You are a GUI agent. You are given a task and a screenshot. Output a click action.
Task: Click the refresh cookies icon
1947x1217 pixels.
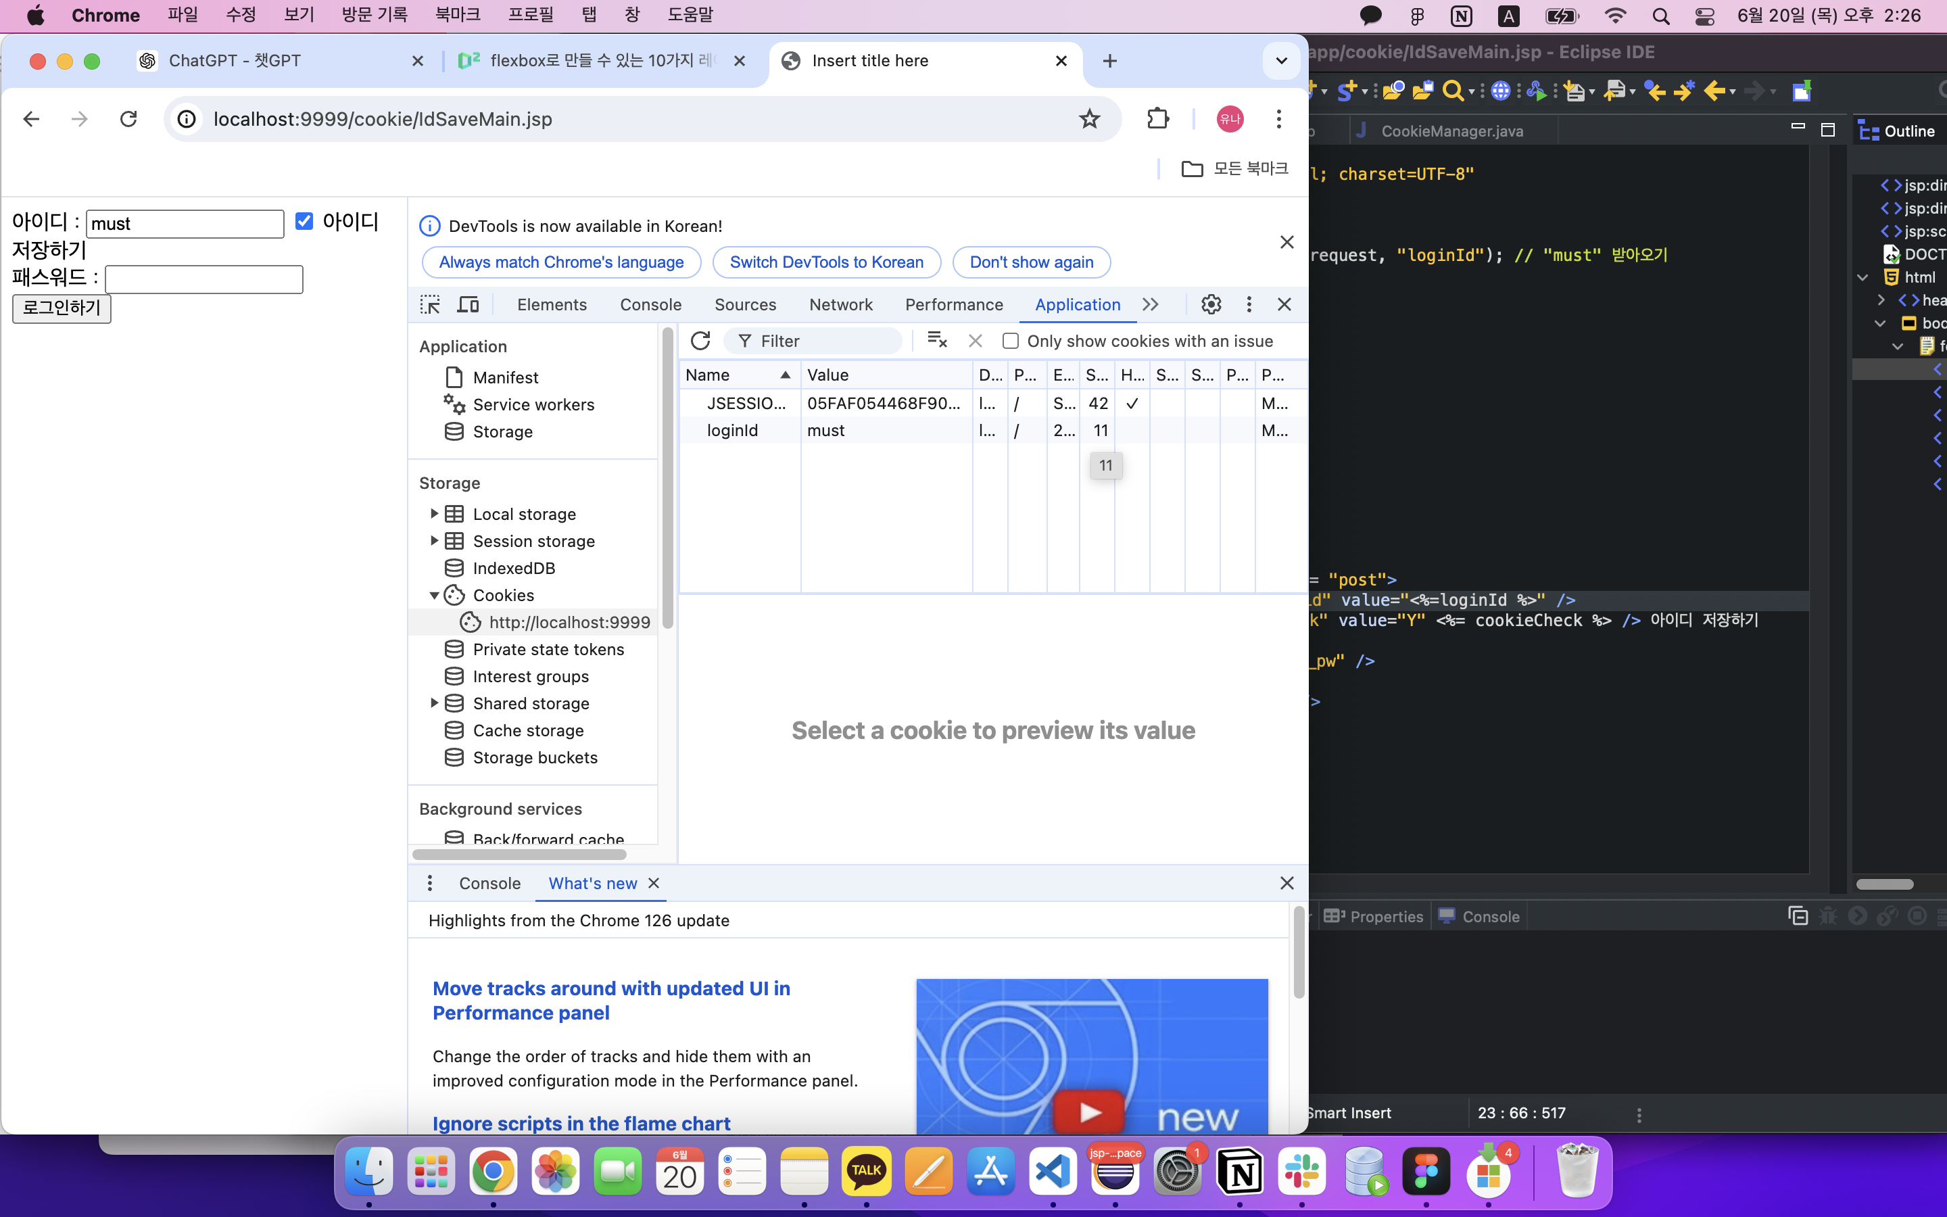point(700,341)
